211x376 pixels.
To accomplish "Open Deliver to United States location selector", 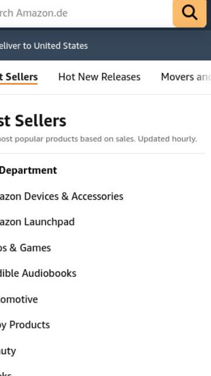I will (x=44, y=46).
